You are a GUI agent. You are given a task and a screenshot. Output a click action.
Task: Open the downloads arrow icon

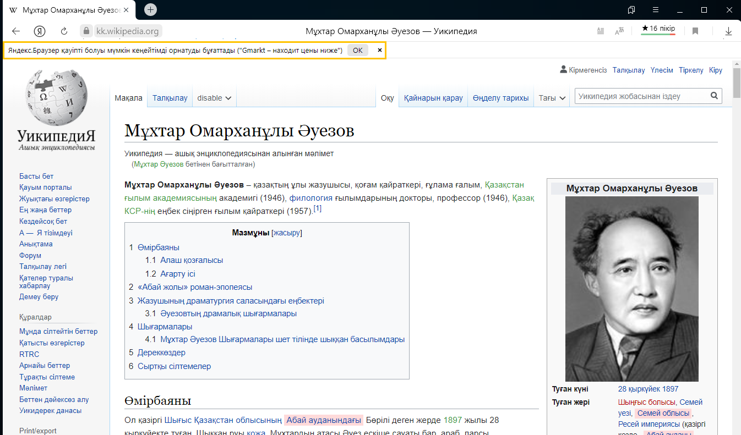click(x=728, y=31)
